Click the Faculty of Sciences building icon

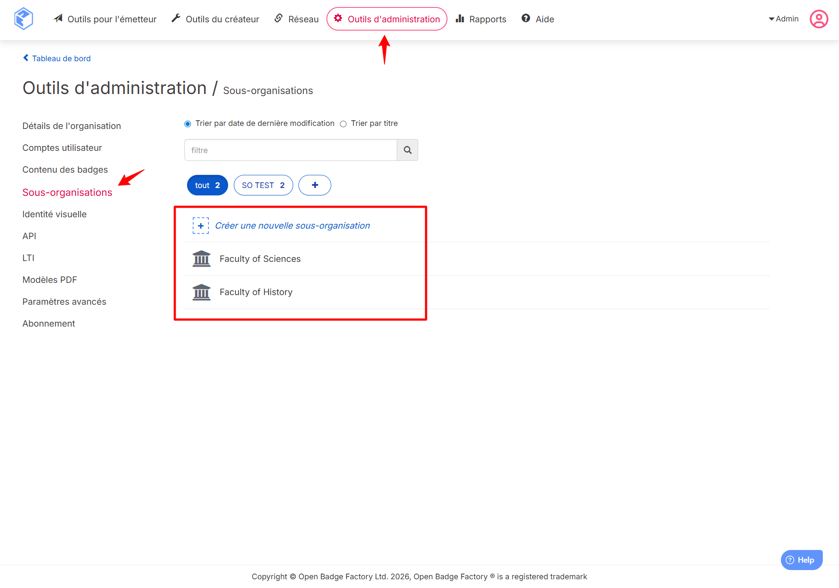(x=201, y=259)
